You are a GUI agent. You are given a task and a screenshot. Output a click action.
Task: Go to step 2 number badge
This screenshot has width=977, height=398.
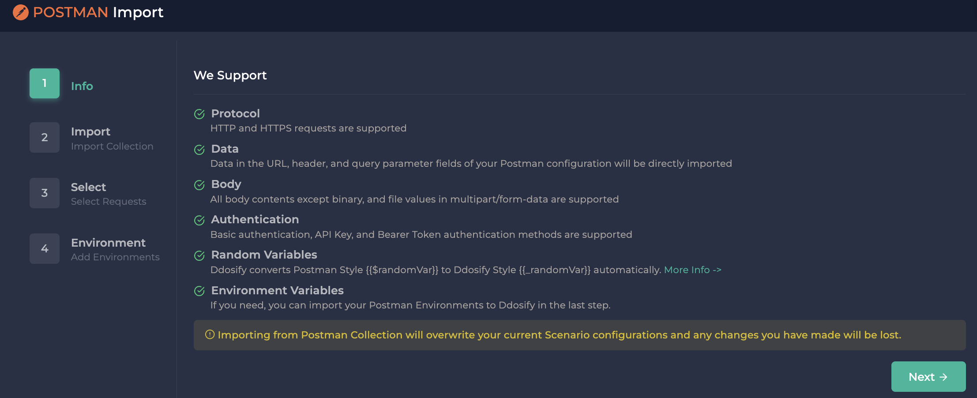coord(45,137)
